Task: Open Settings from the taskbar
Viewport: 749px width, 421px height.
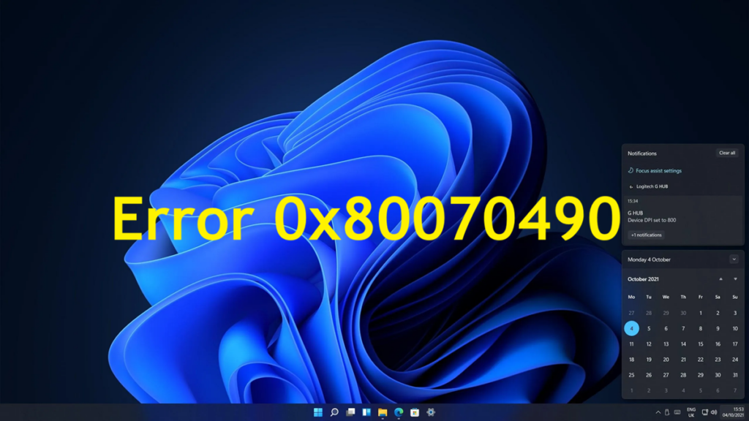Action: click(431, 411)
